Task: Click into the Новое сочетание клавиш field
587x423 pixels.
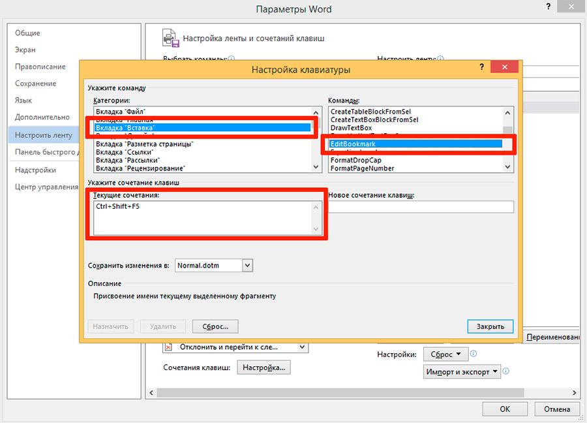Action: pos(421,207)
